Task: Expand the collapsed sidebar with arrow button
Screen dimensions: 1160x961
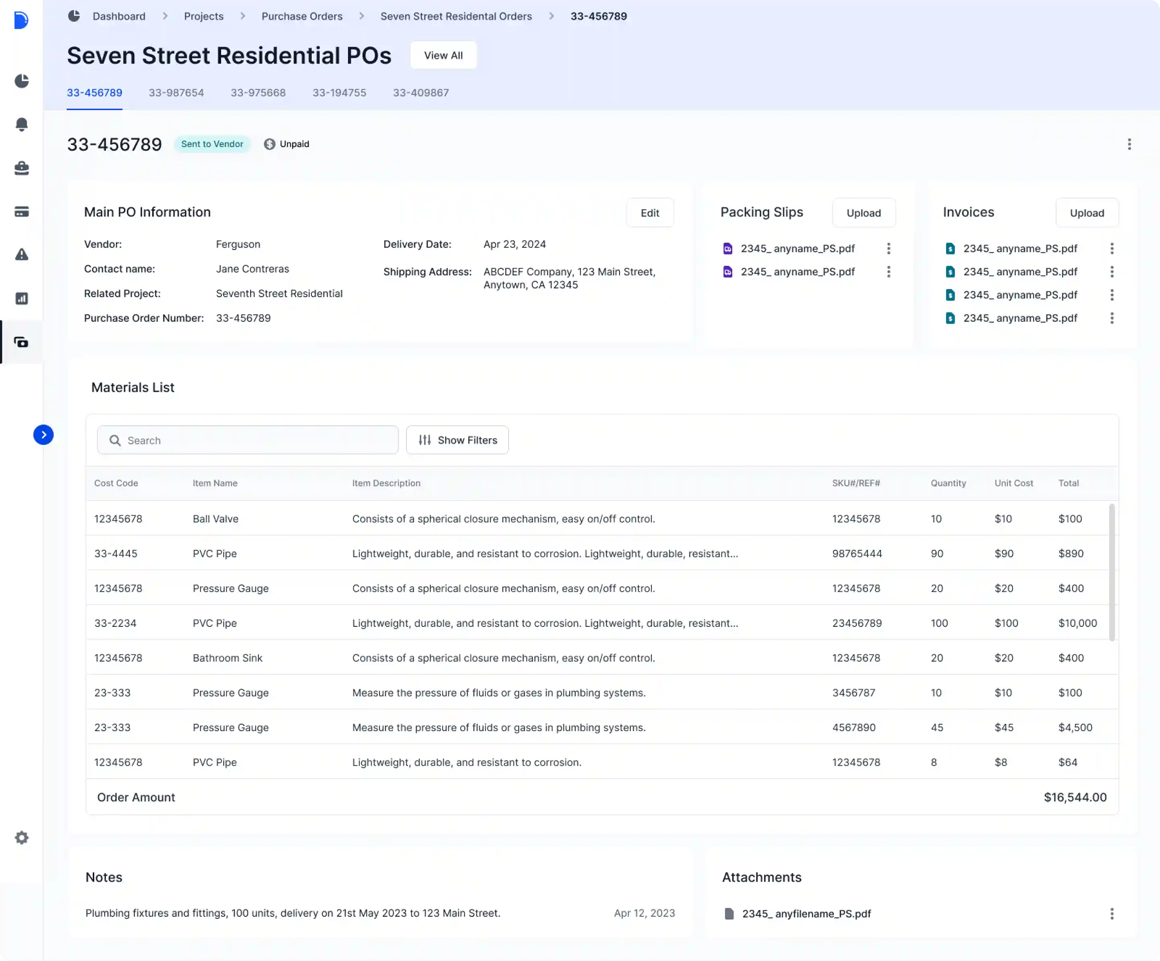Action: pos(43,435)
